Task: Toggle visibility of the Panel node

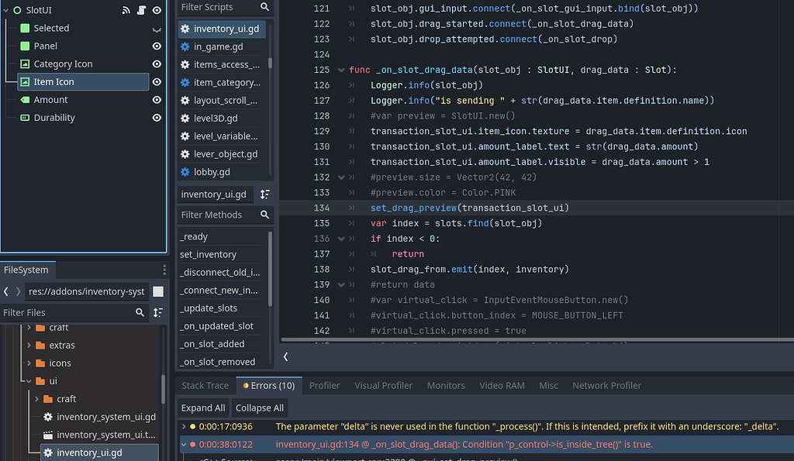Action: [x=157, y=46]
